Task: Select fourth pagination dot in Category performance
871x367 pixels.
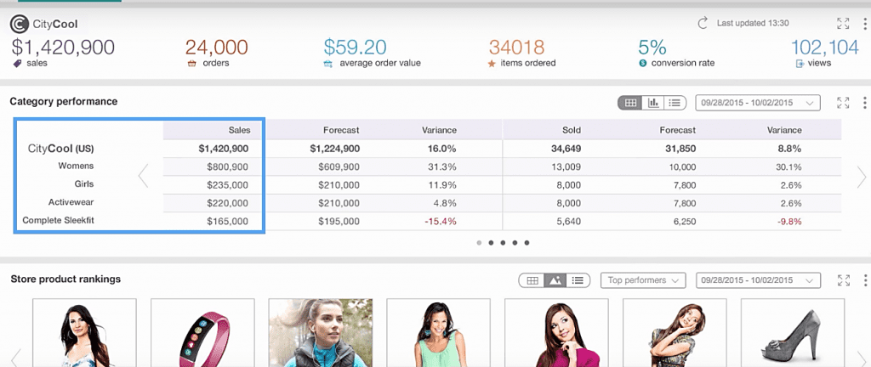Action: coord(515,242)
